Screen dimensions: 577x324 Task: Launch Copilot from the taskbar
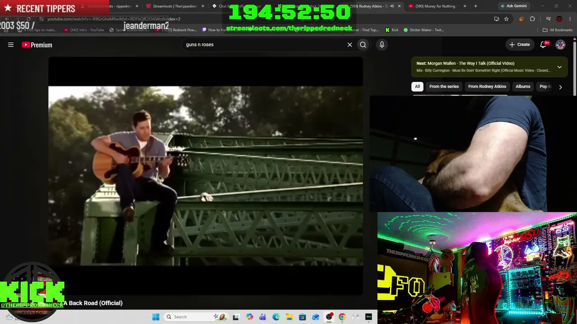(250, 317)
